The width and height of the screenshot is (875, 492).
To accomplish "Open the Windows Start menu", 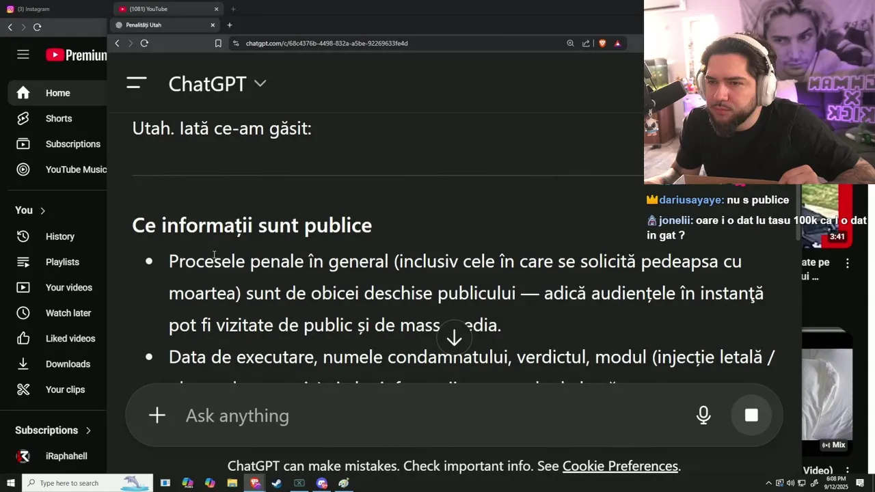I will coord(10,483).
